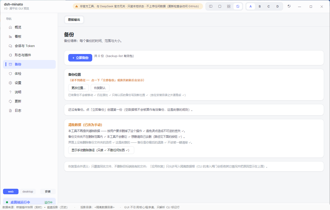Show manual deletion path via 显示手动删除路径
Viewport: 330px width, 210px height.
(101, 150)
